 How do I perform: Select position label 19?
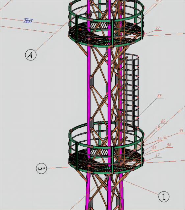(x=159, y=139)
